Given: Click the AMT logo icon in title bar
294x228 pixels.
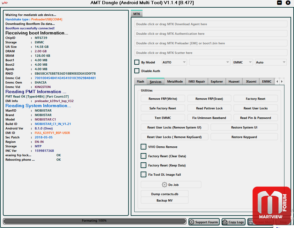Looking at the screenshot, I should tap(5, 3).
